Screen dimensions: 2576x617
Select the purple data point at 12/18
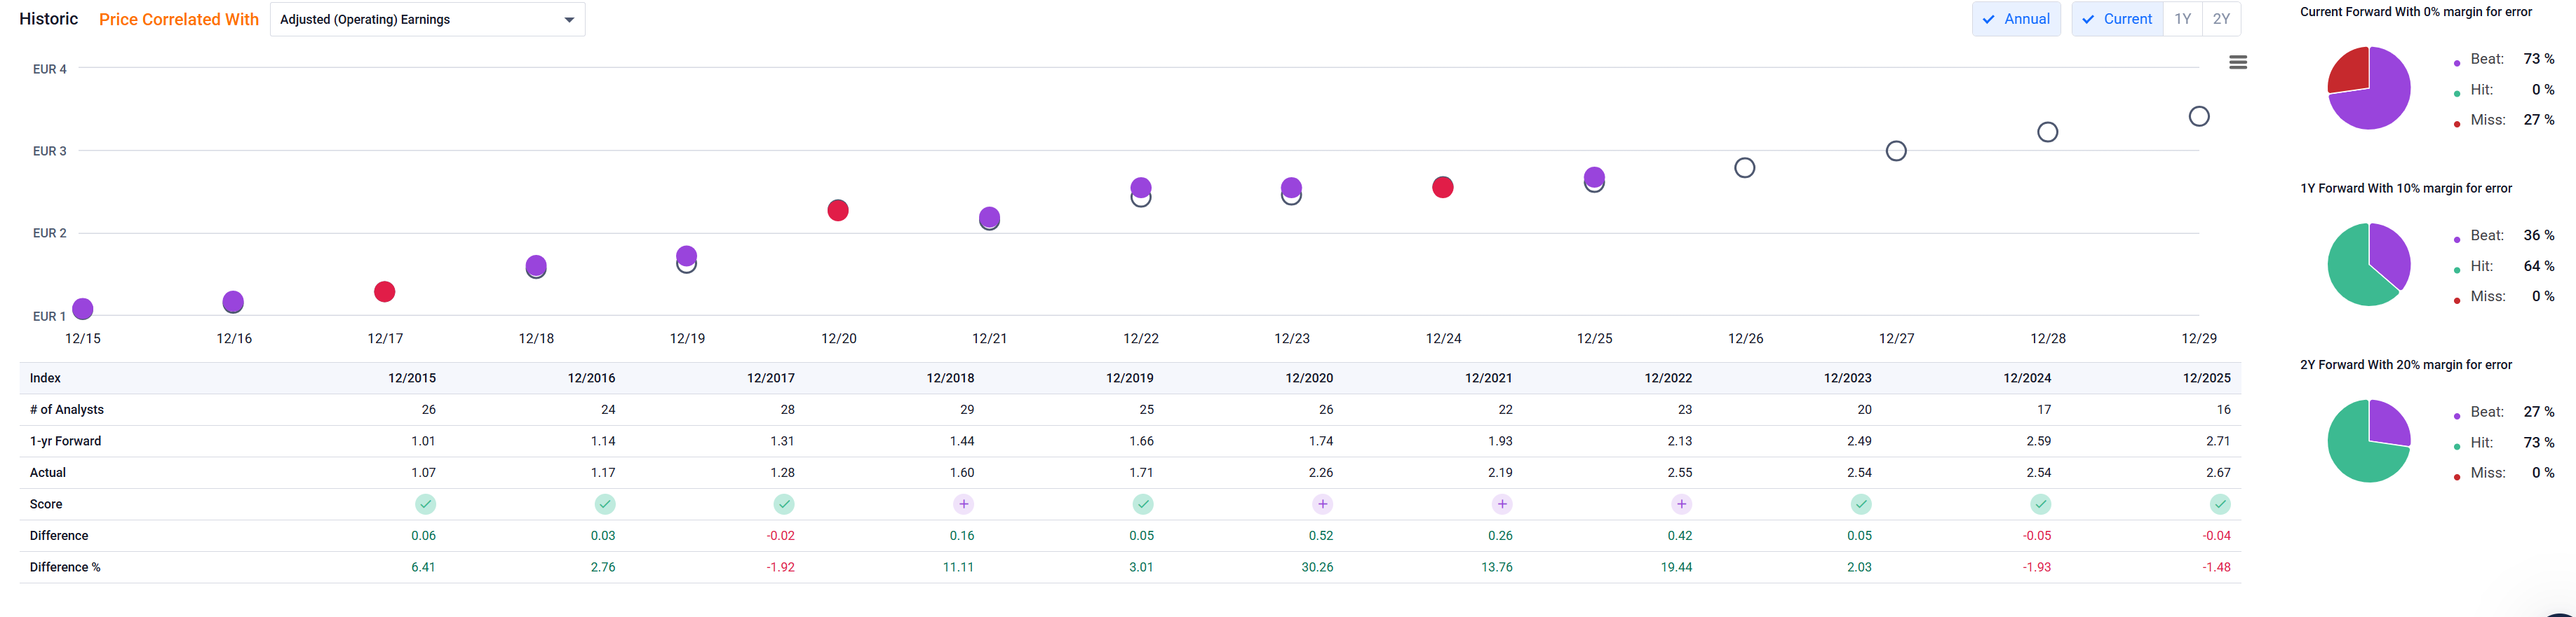(x=536, y=265)
